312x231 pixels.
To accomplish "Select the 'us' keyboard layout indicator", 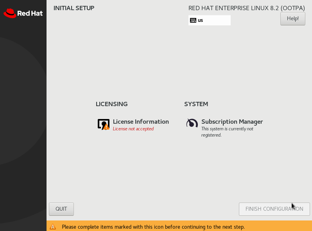I will pos(201,20).
